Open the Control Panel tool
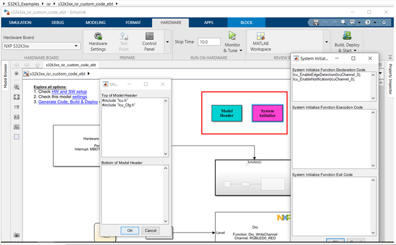Viewport: 396px width, 245px height. pyautogui.click(x=149, y=42)
